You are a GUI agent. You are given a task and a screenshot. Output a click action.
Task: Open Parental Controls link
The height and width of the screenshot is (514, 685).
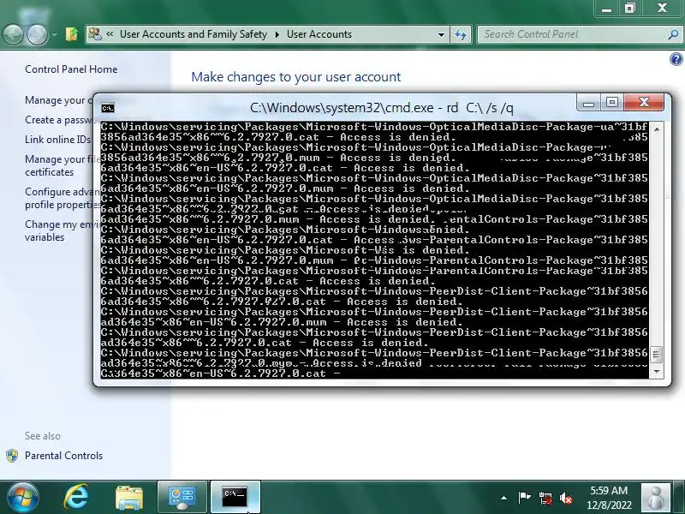click(x=63, y=456)
